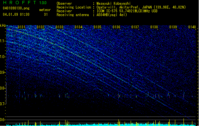Viewport: 199px width, 126px height.
Task: Click the 0138 time marker
Action: pos(154,27)
